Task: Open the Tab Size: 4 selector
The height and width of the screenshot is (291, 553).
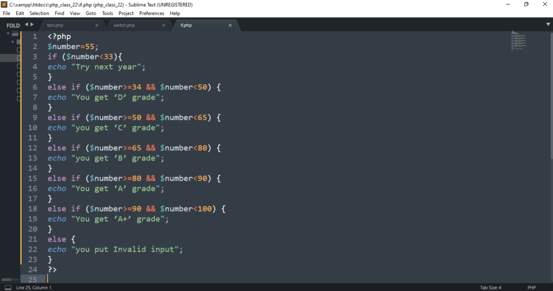Action: point(490,287)
